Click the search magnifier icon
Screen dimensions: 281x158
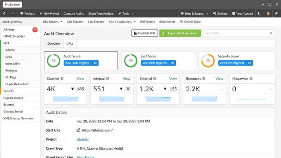(271, 33)
